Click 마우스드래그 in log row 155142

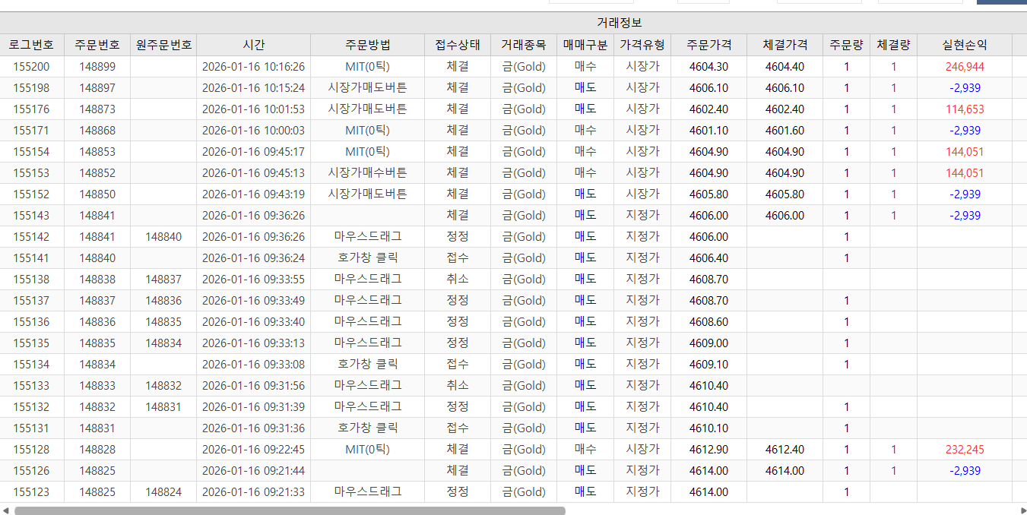367,237
